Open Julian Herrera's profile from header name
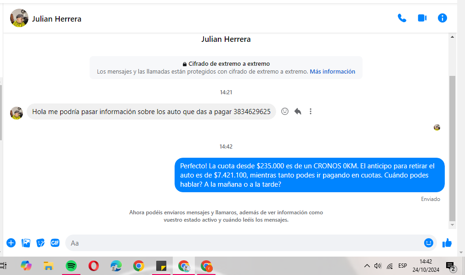 pos(57,19)
